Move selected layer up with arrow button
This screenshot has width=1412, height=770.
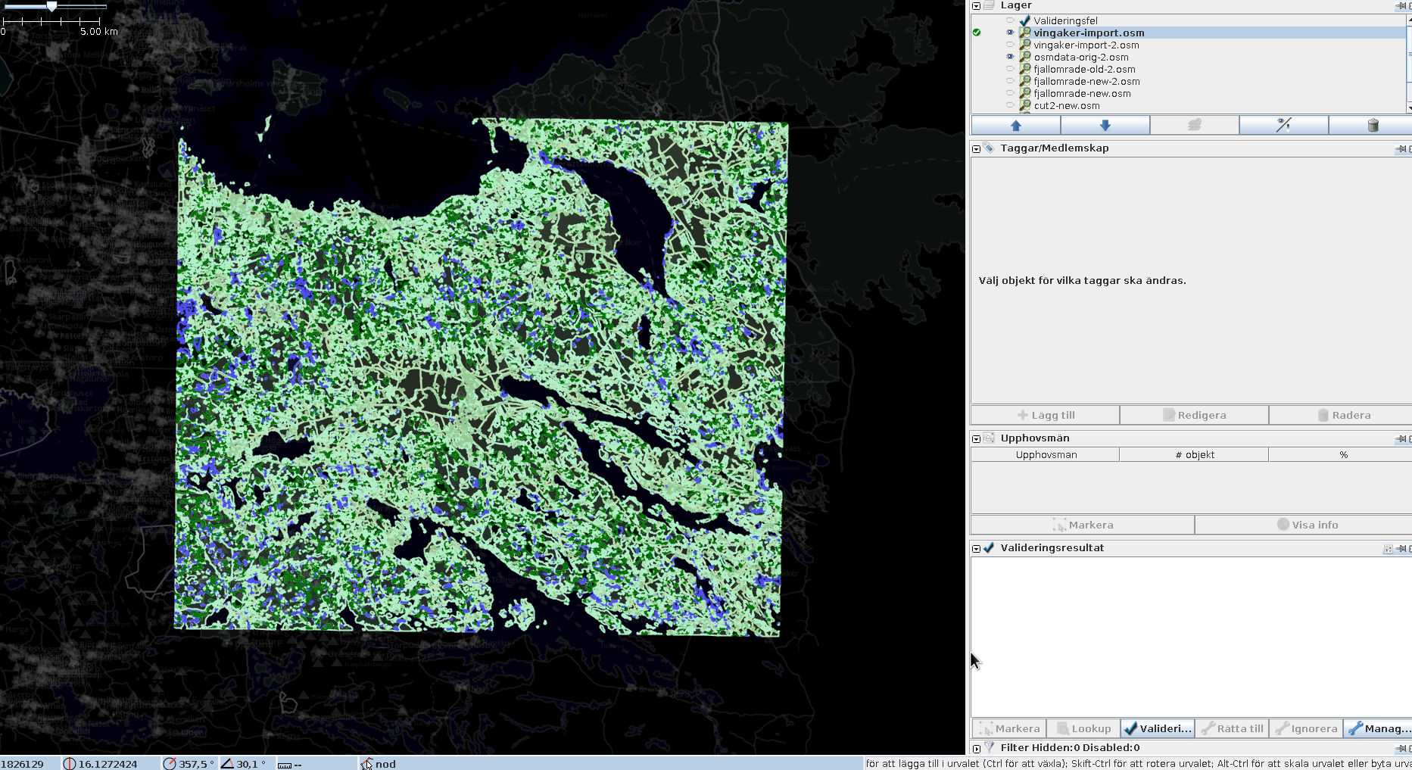(1015, 125)
